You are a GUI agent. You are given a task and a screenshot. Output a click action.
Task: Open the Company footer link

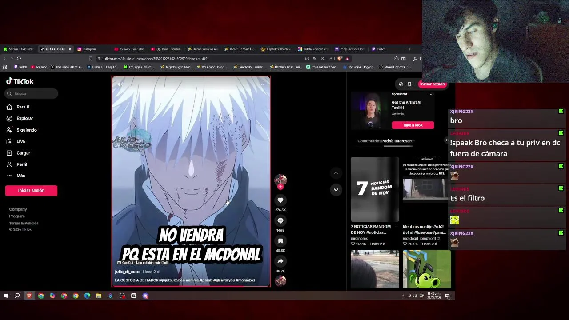click(x=18, y=209)
